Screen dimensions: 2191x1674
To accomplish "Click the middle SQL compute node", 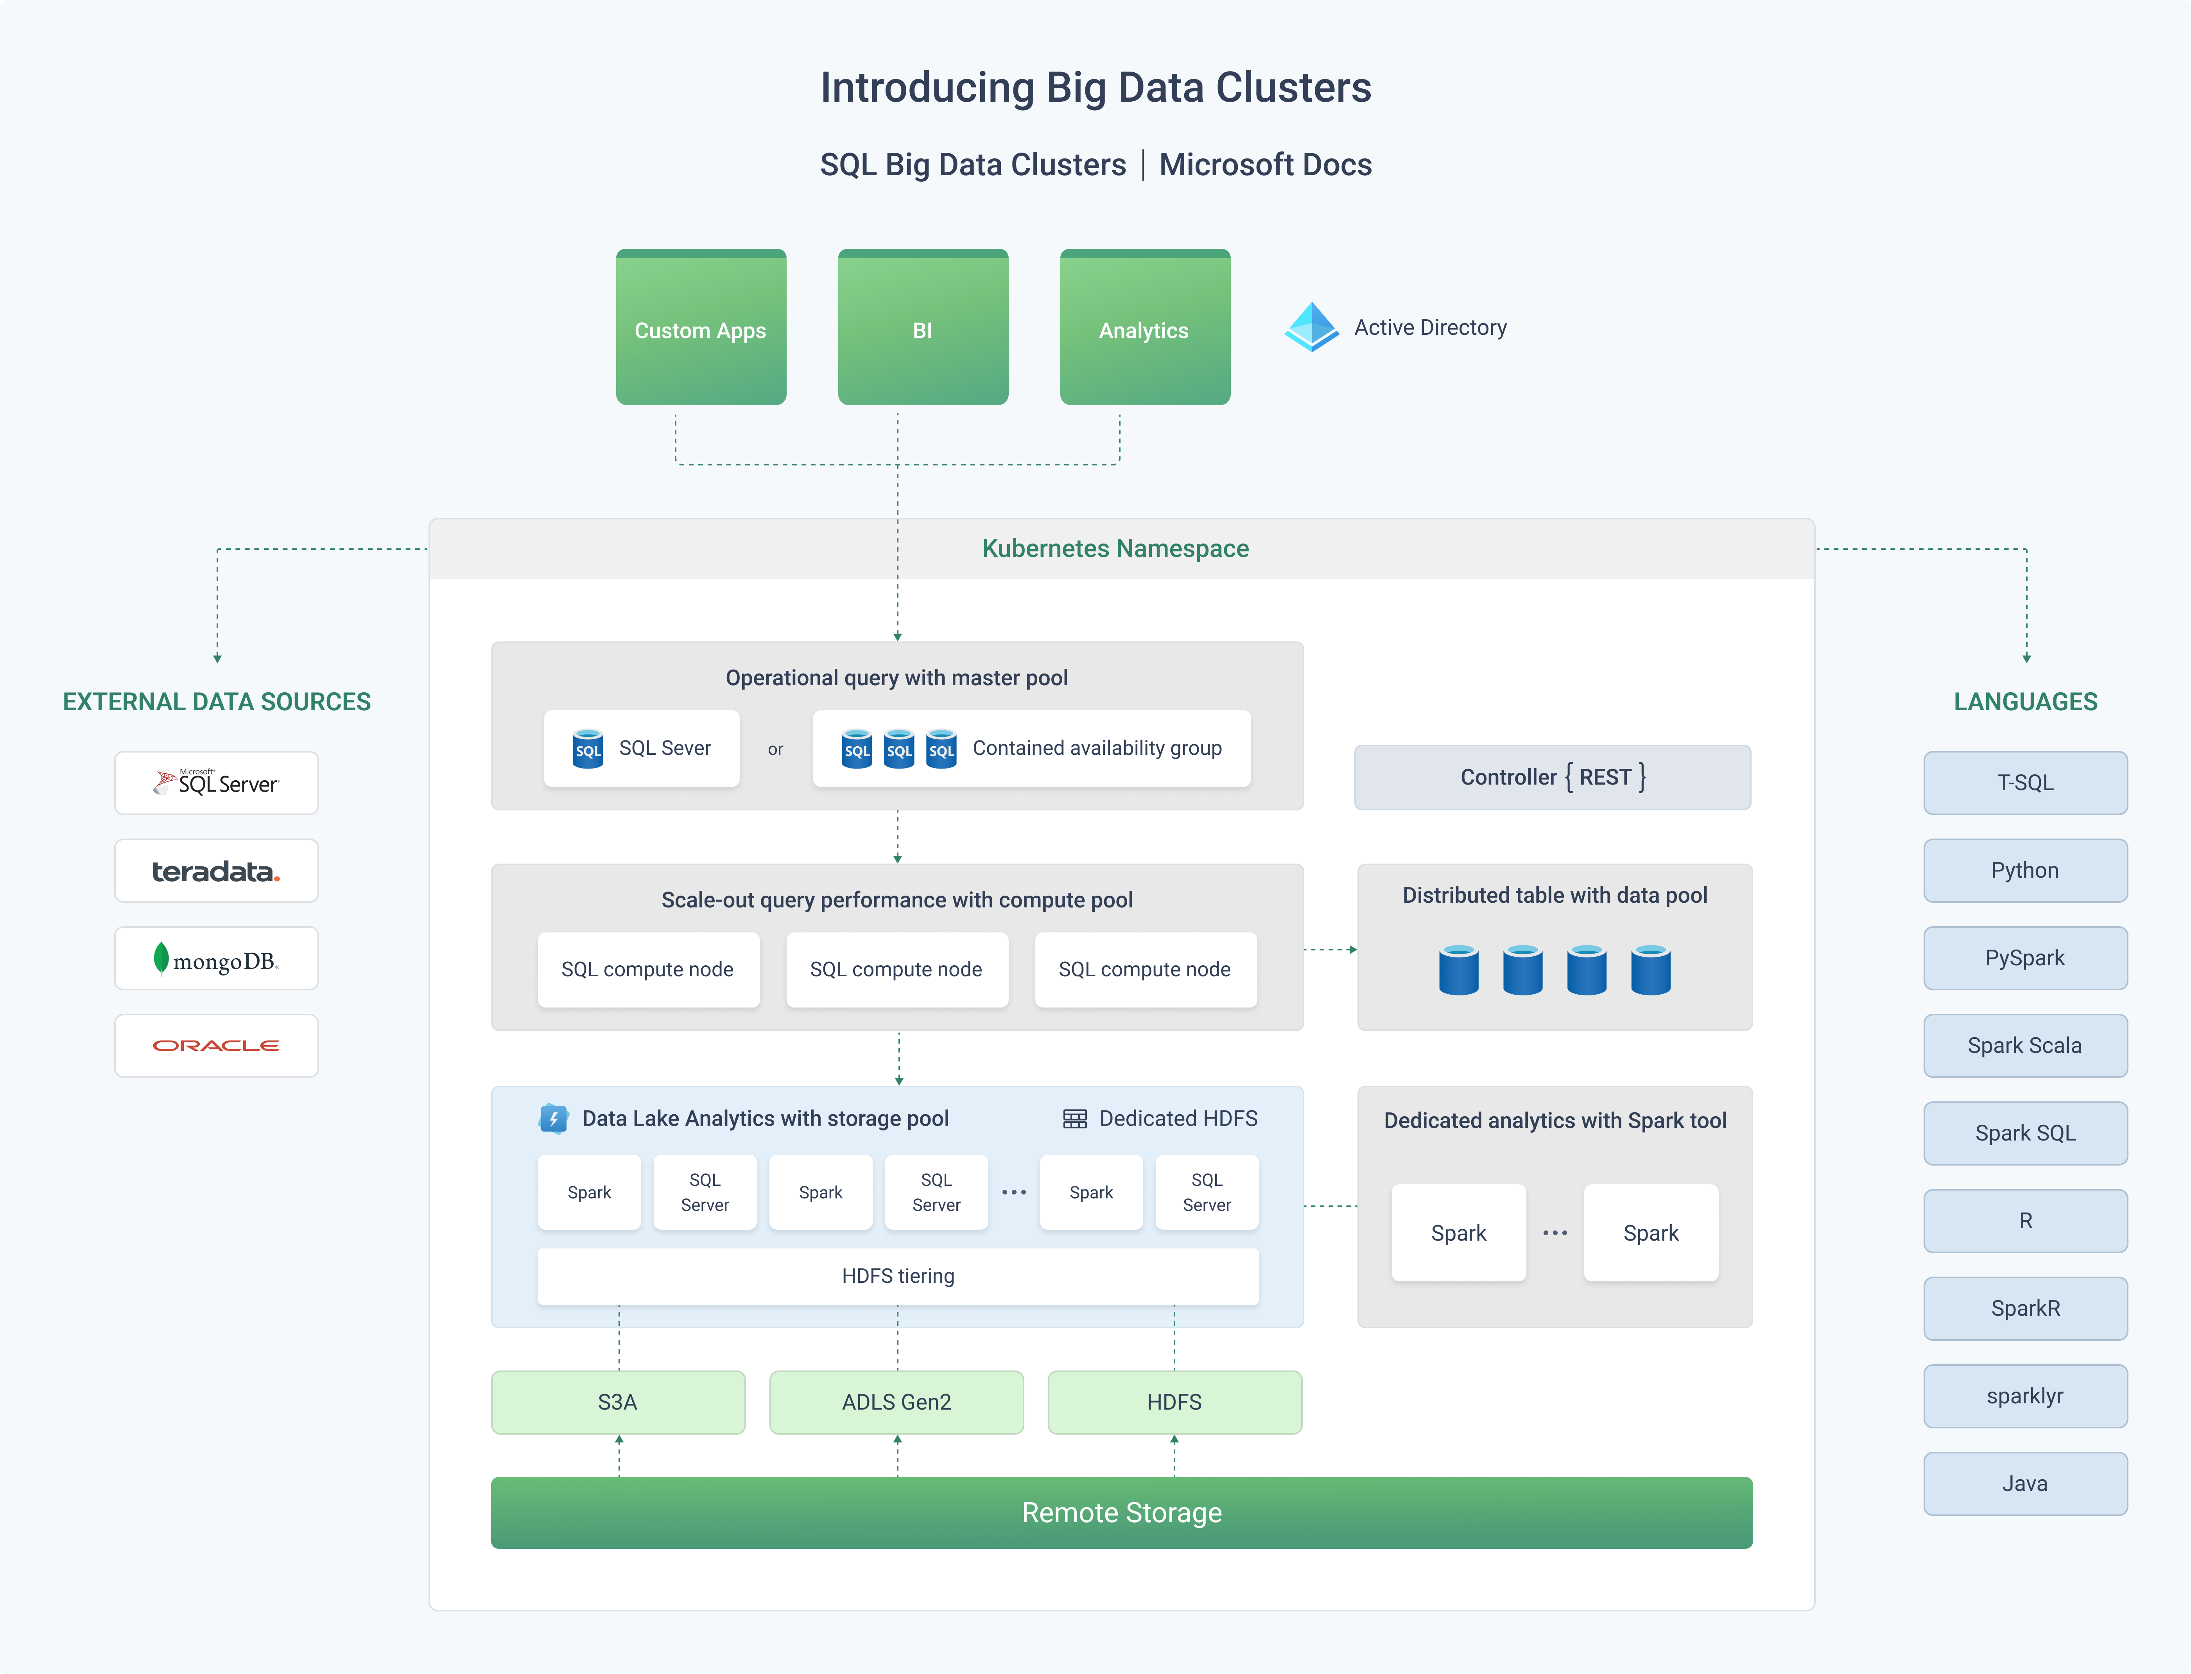I will coord(897,970).
